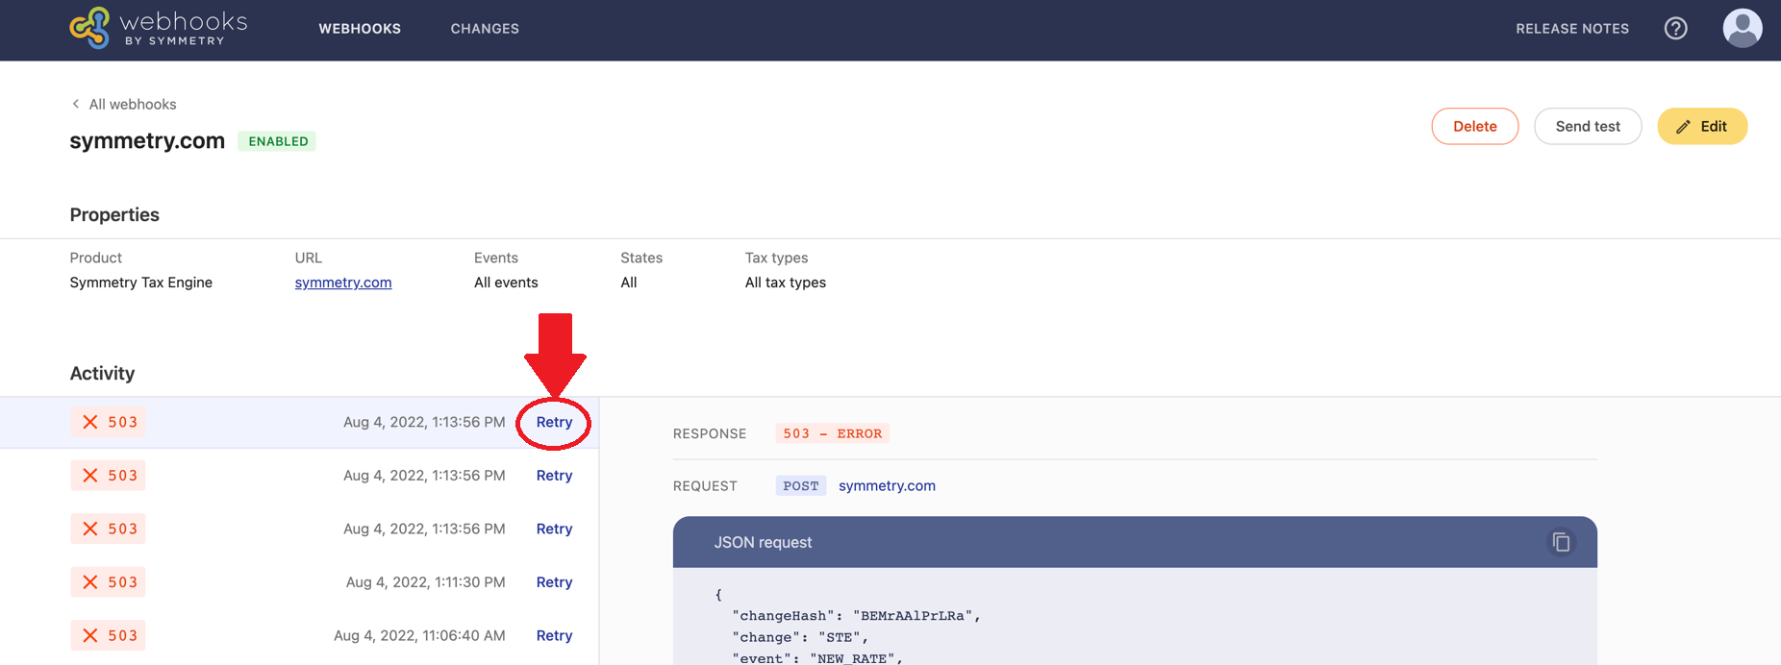Open RELEASE NOTES in the header
Viewport: 1781px width, 665px height.
point(1572,29)
